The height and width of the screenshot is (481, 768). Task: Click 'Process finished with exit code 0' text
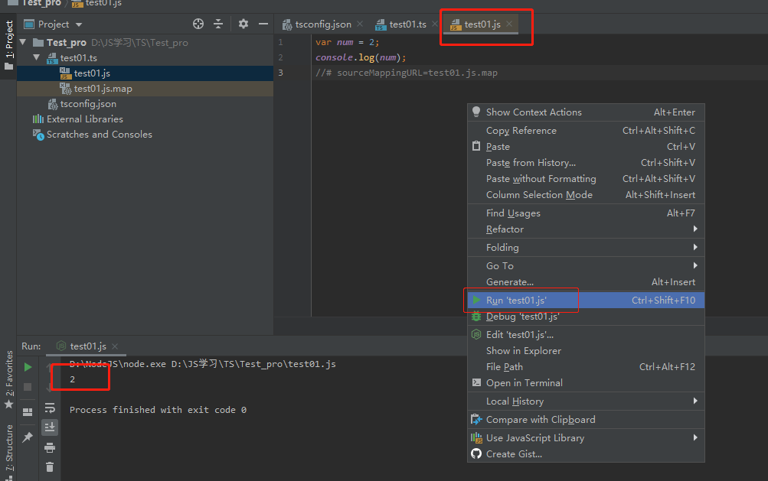point(158,410)
